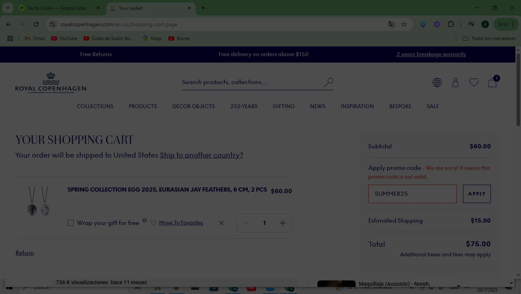Check Wrap your gift for free

71,223
